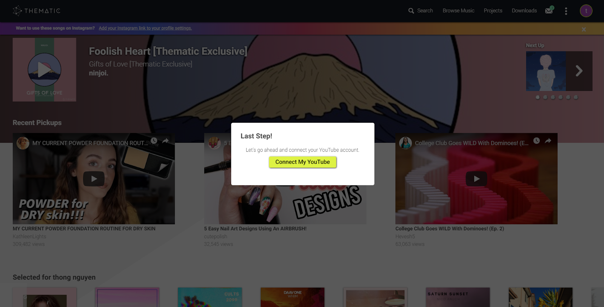Image resolution: width=604 pixels, height=307 pixels.
Task: Open cutepolish channel avatar on nail video
Action: 214,143
